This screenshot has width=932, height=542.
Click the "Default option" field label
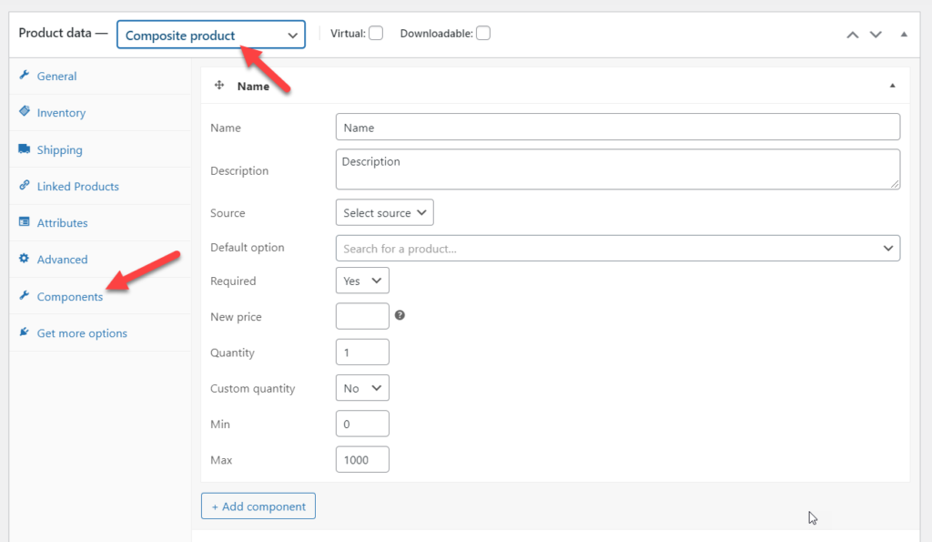point(248,248)
